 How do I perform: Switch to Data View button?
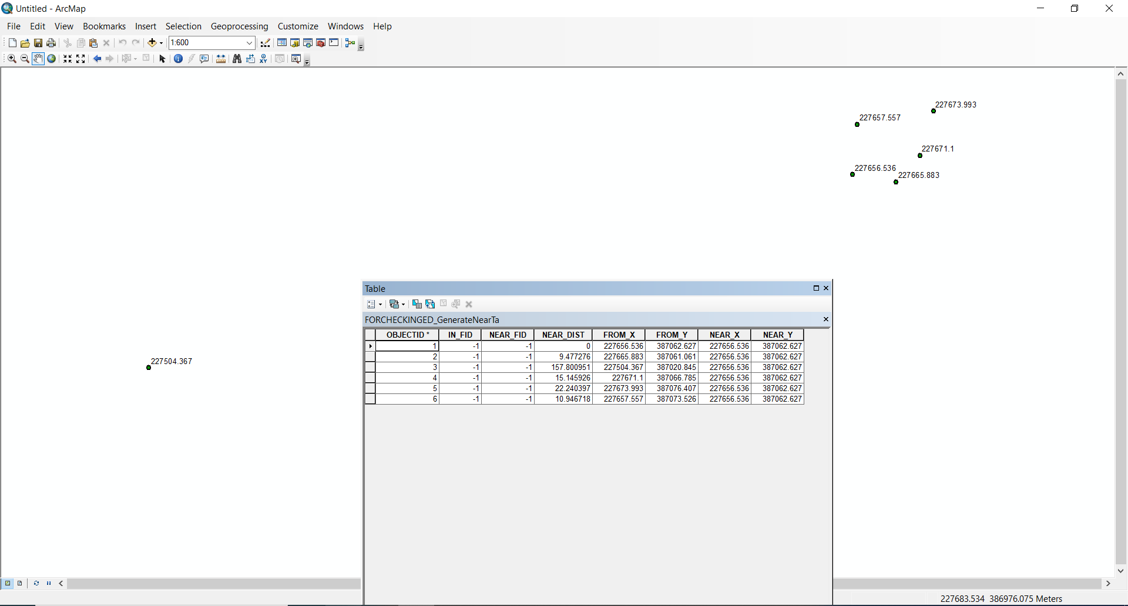(8, 584)
